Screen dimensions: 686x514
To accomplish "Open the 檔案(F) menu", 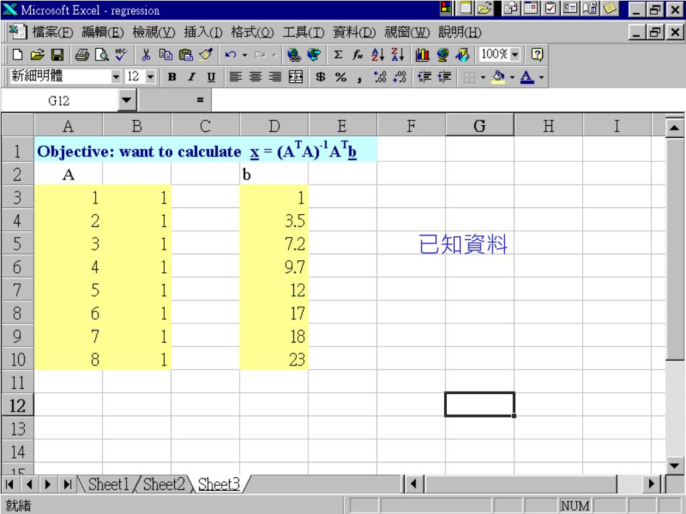I will click(53, 32).
